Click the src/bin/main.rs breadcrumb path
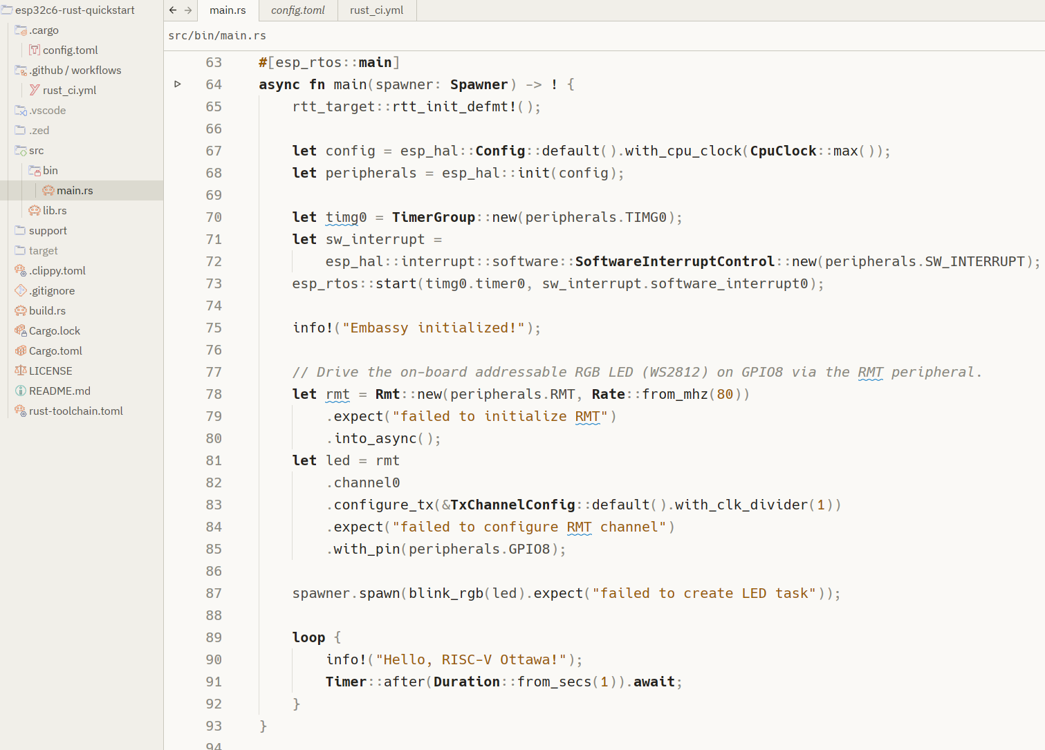Screen dimensions: 1045x750 (217, 35)
